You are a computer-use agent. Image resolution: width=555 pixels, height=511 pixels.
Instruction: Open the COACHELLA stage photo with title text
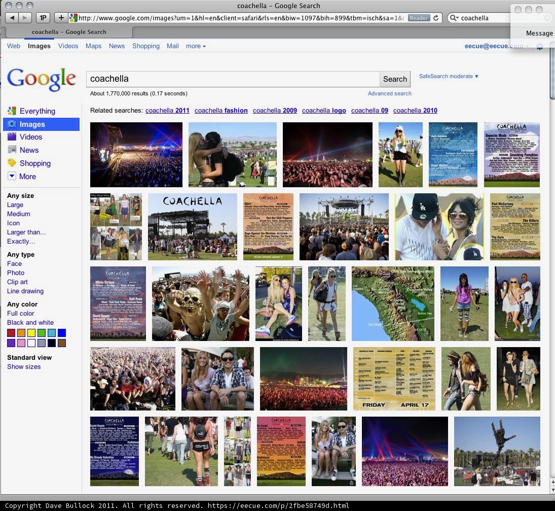point(193,227)
